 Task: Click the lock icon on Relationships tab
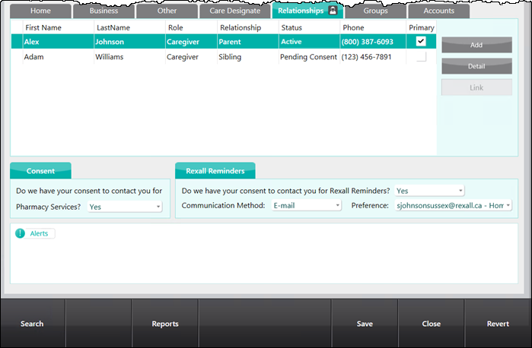(x=333, y=11)
